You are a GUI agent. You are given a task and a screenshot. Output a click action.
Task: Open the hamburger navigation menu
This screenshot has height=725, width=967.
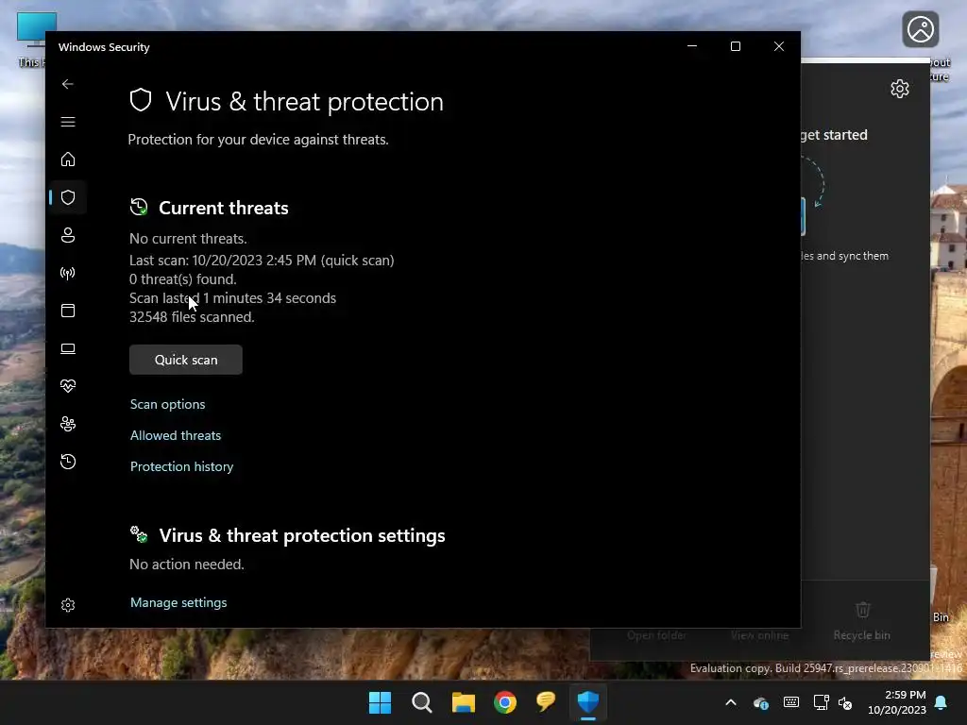click(68, 122)
